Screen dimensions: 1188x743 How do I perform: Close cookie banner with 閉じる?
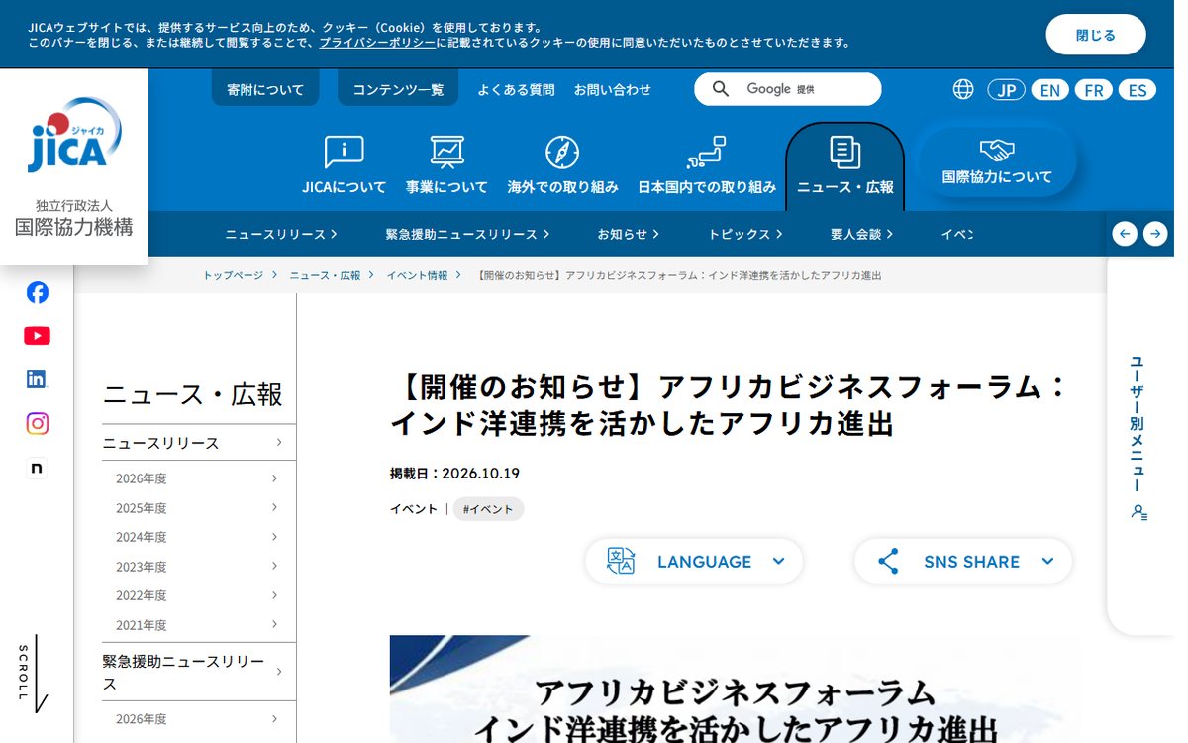1095,35
